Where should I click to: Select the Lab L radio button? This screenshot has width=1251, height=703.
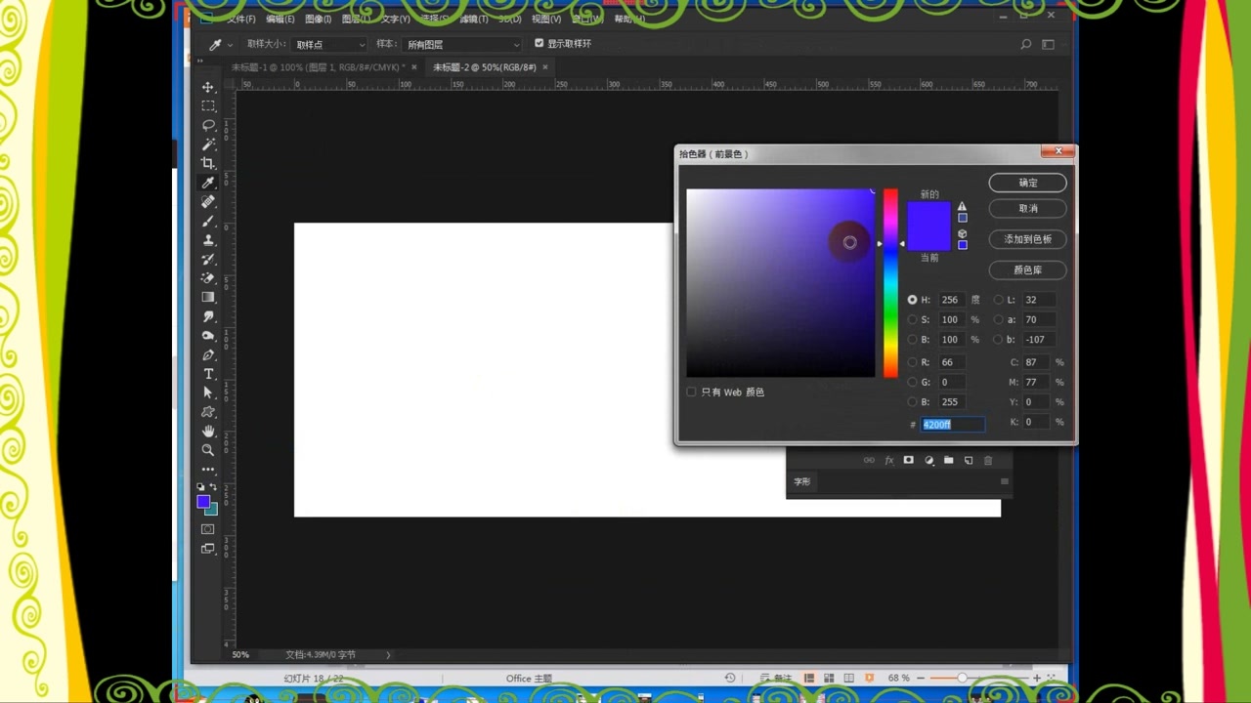pyautogui.click(x=998, y=300)
